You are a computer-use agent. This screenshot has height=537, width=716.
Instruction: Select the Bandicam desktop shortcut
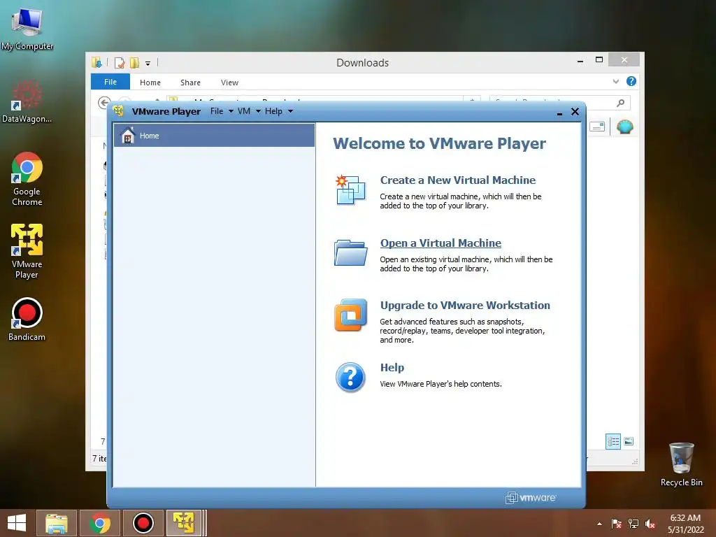(x=27, y=319)
